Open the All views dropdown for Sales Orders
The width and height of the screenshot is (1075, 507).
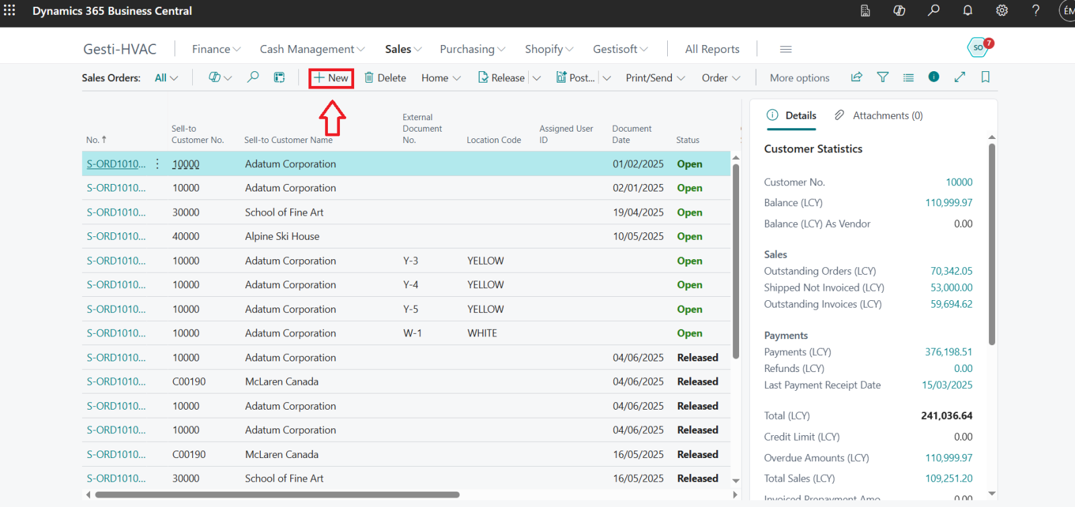pyautogui.click(x=166, y=78)
